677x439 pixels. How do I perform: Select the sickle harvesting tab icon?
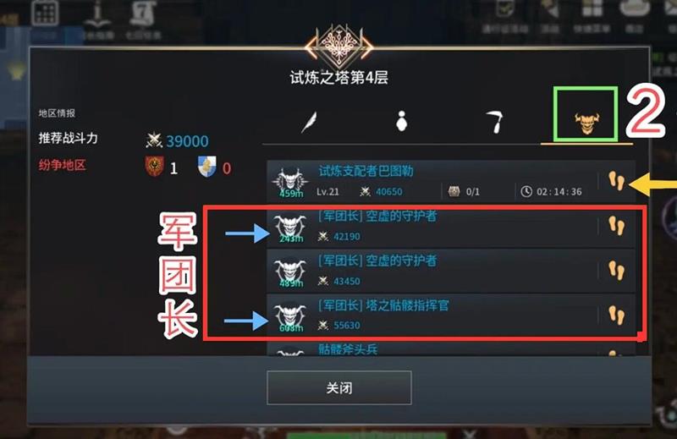[x=494, y=121]
